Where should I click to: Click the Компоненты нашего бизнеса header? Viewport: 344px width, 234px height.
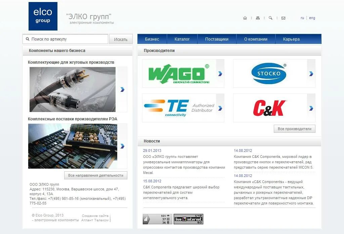tap(57, 51)
